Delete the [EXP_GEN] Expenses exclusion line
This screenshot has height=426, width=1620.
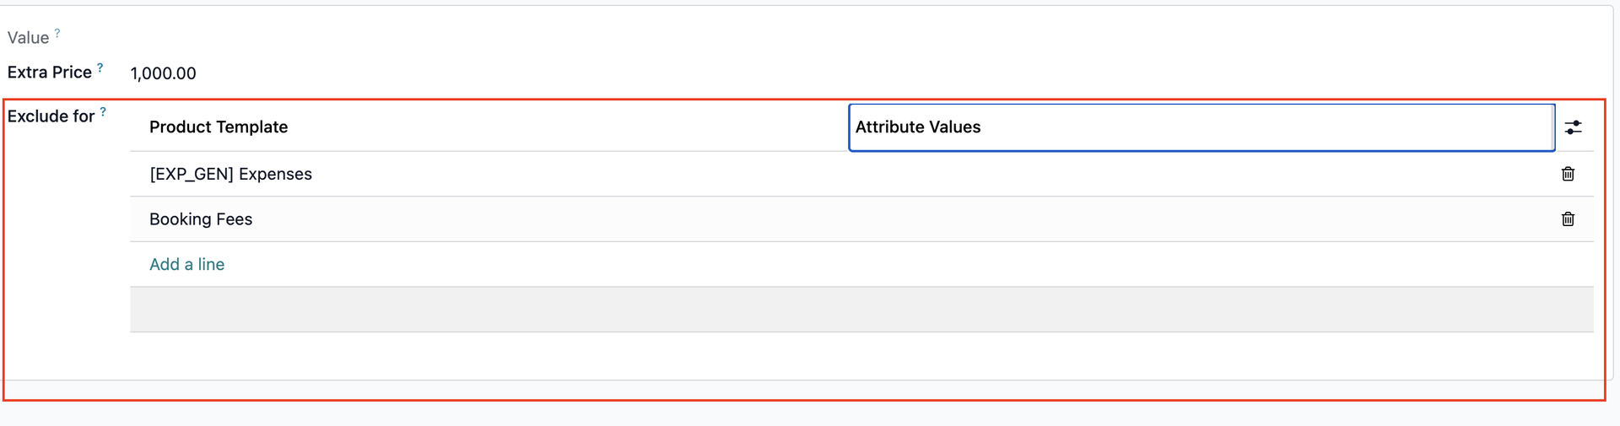1568,174
